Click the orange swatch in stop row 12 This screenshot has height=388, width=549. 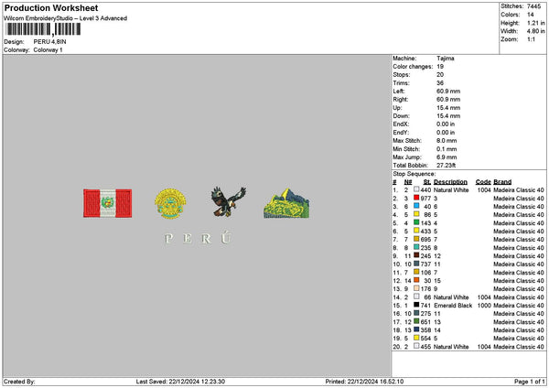click(x=416, y=281)
